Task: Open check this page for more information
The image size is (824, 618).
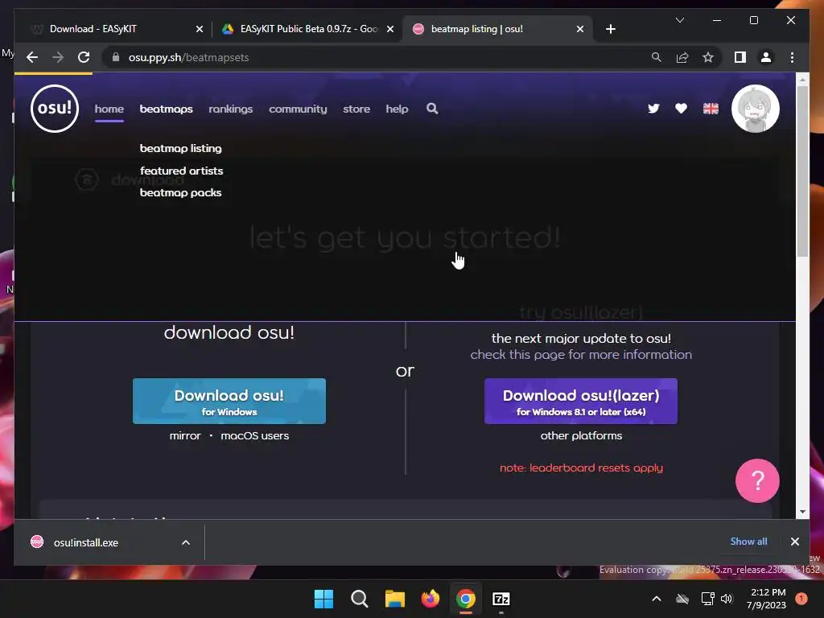Action: 581,355
